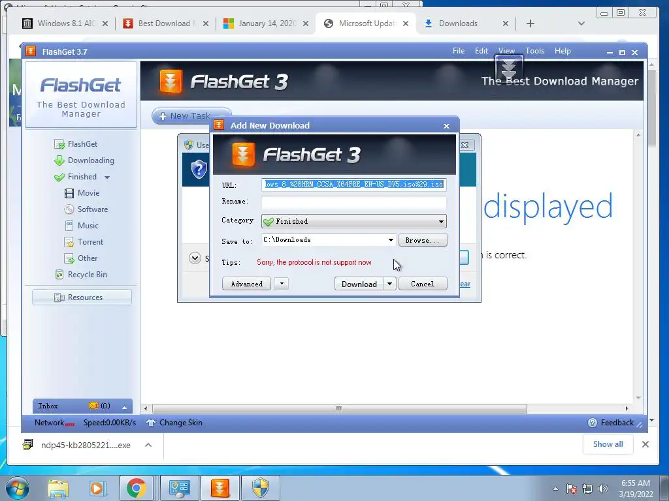Click the Other category icon
Viewport: 669px width, 501px height.
pos(69,258)
